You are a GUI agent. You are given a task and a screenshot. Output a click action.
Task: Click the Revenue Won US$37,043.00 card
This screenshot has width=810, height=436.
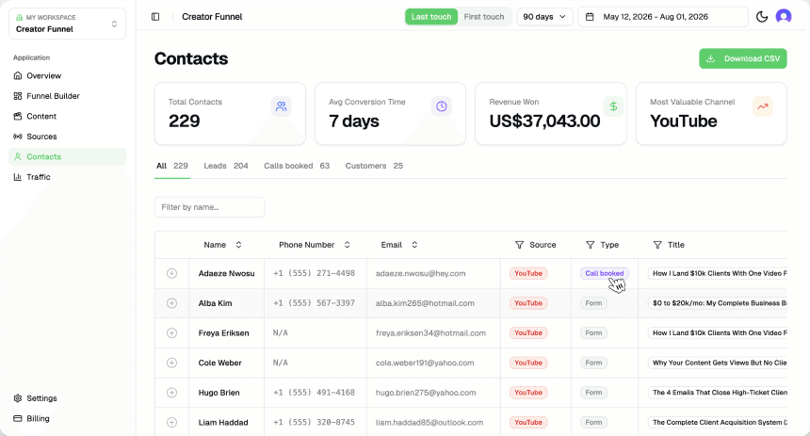(x=551, y=114)
